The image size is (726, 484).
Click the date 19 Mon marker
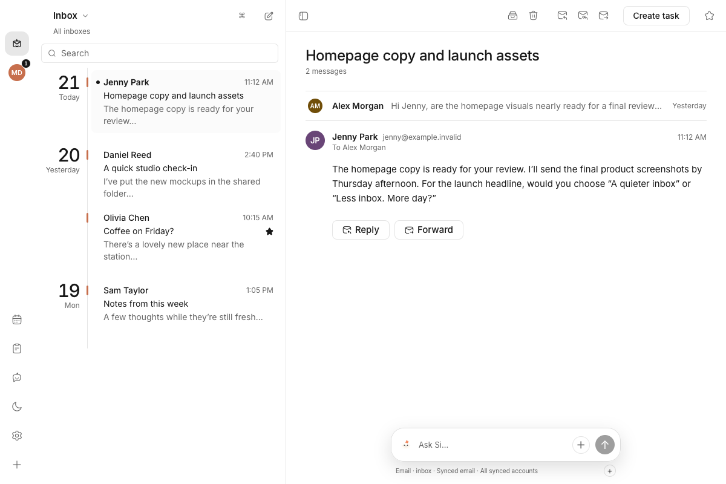[x=69, y=295]
